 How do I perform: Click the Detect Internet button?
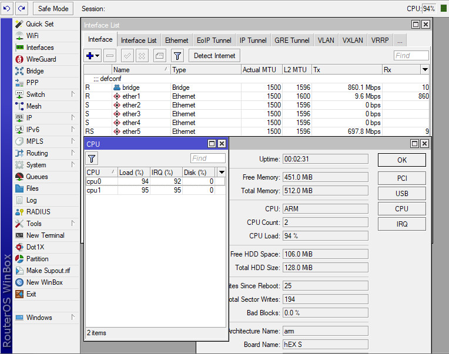[215, 55]
